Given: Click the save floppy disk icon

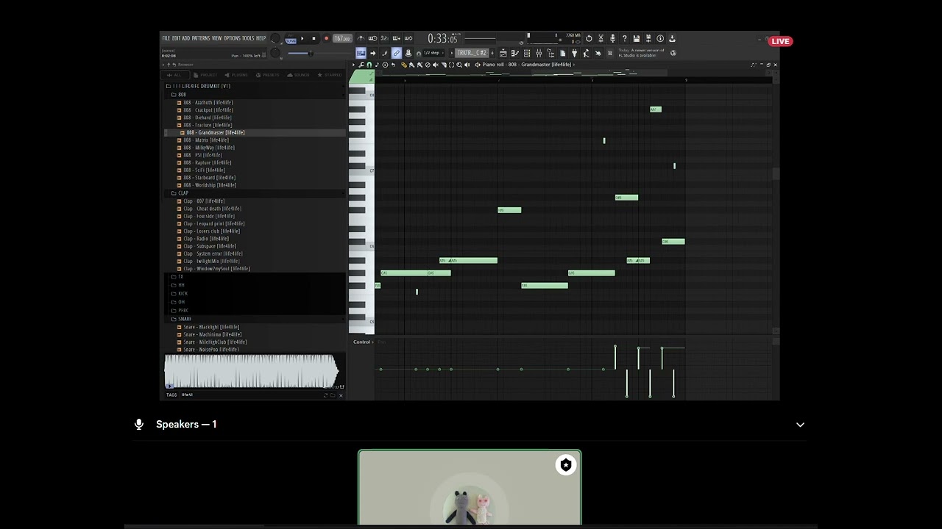Looking at the screenshot, I should click(x=637, y=38).
